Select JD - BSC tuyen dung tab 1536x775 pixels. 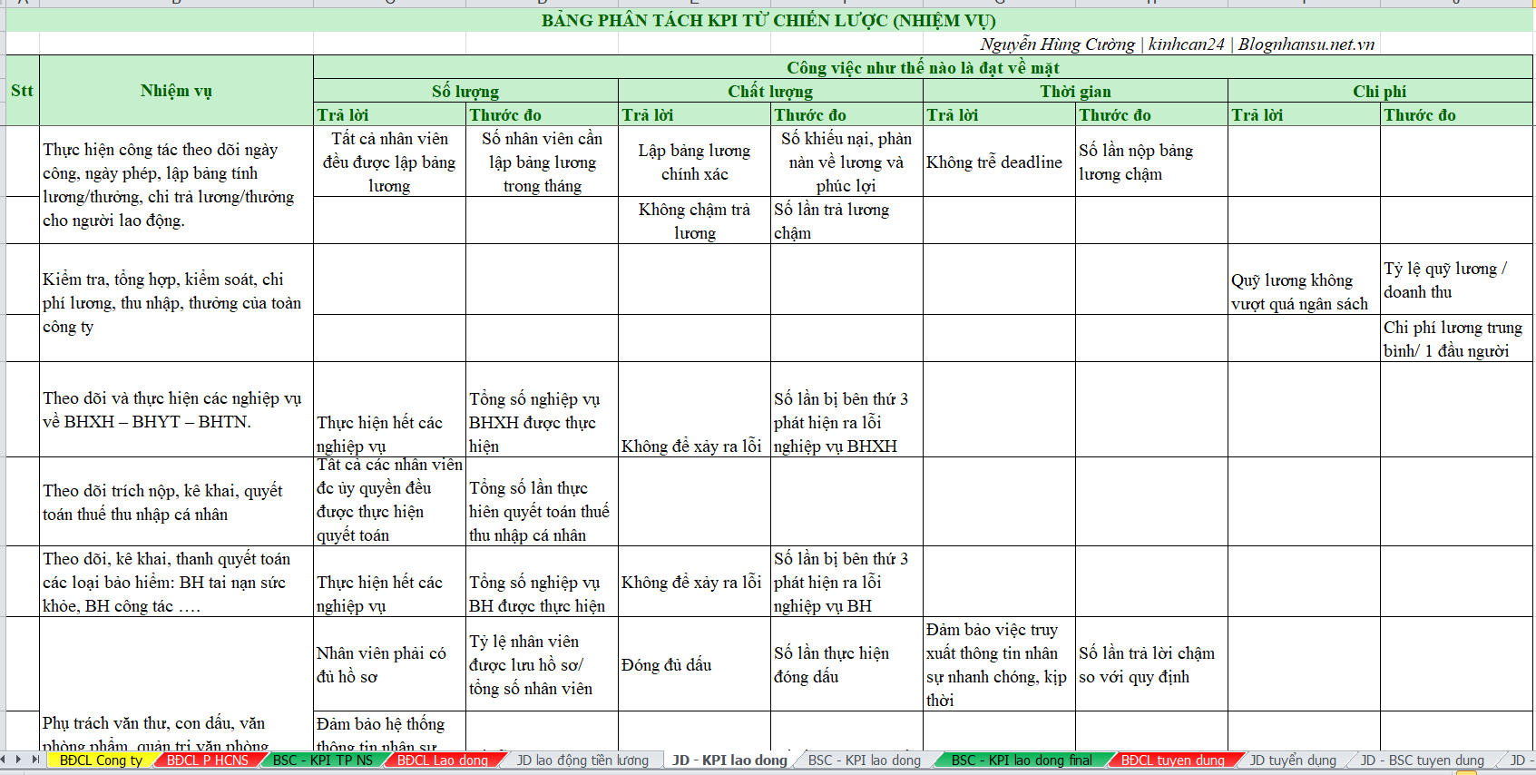(1422, 760)
